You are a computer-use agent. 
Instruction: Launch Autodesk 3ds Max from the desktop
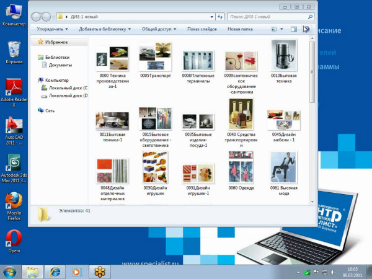coord(14,164)
